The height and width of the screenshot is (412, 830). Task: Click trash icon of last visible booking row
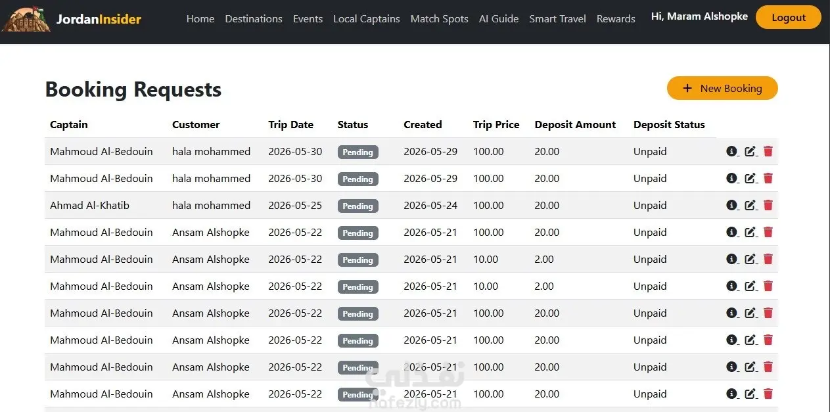point(768,394)
